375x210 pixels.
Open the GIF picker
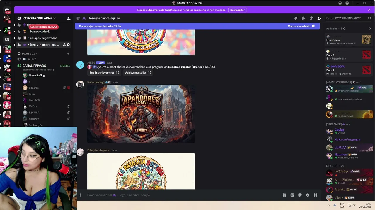[292, 195]
